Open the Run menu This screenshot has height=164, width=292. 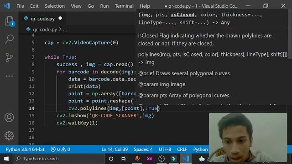coord(104,6)
